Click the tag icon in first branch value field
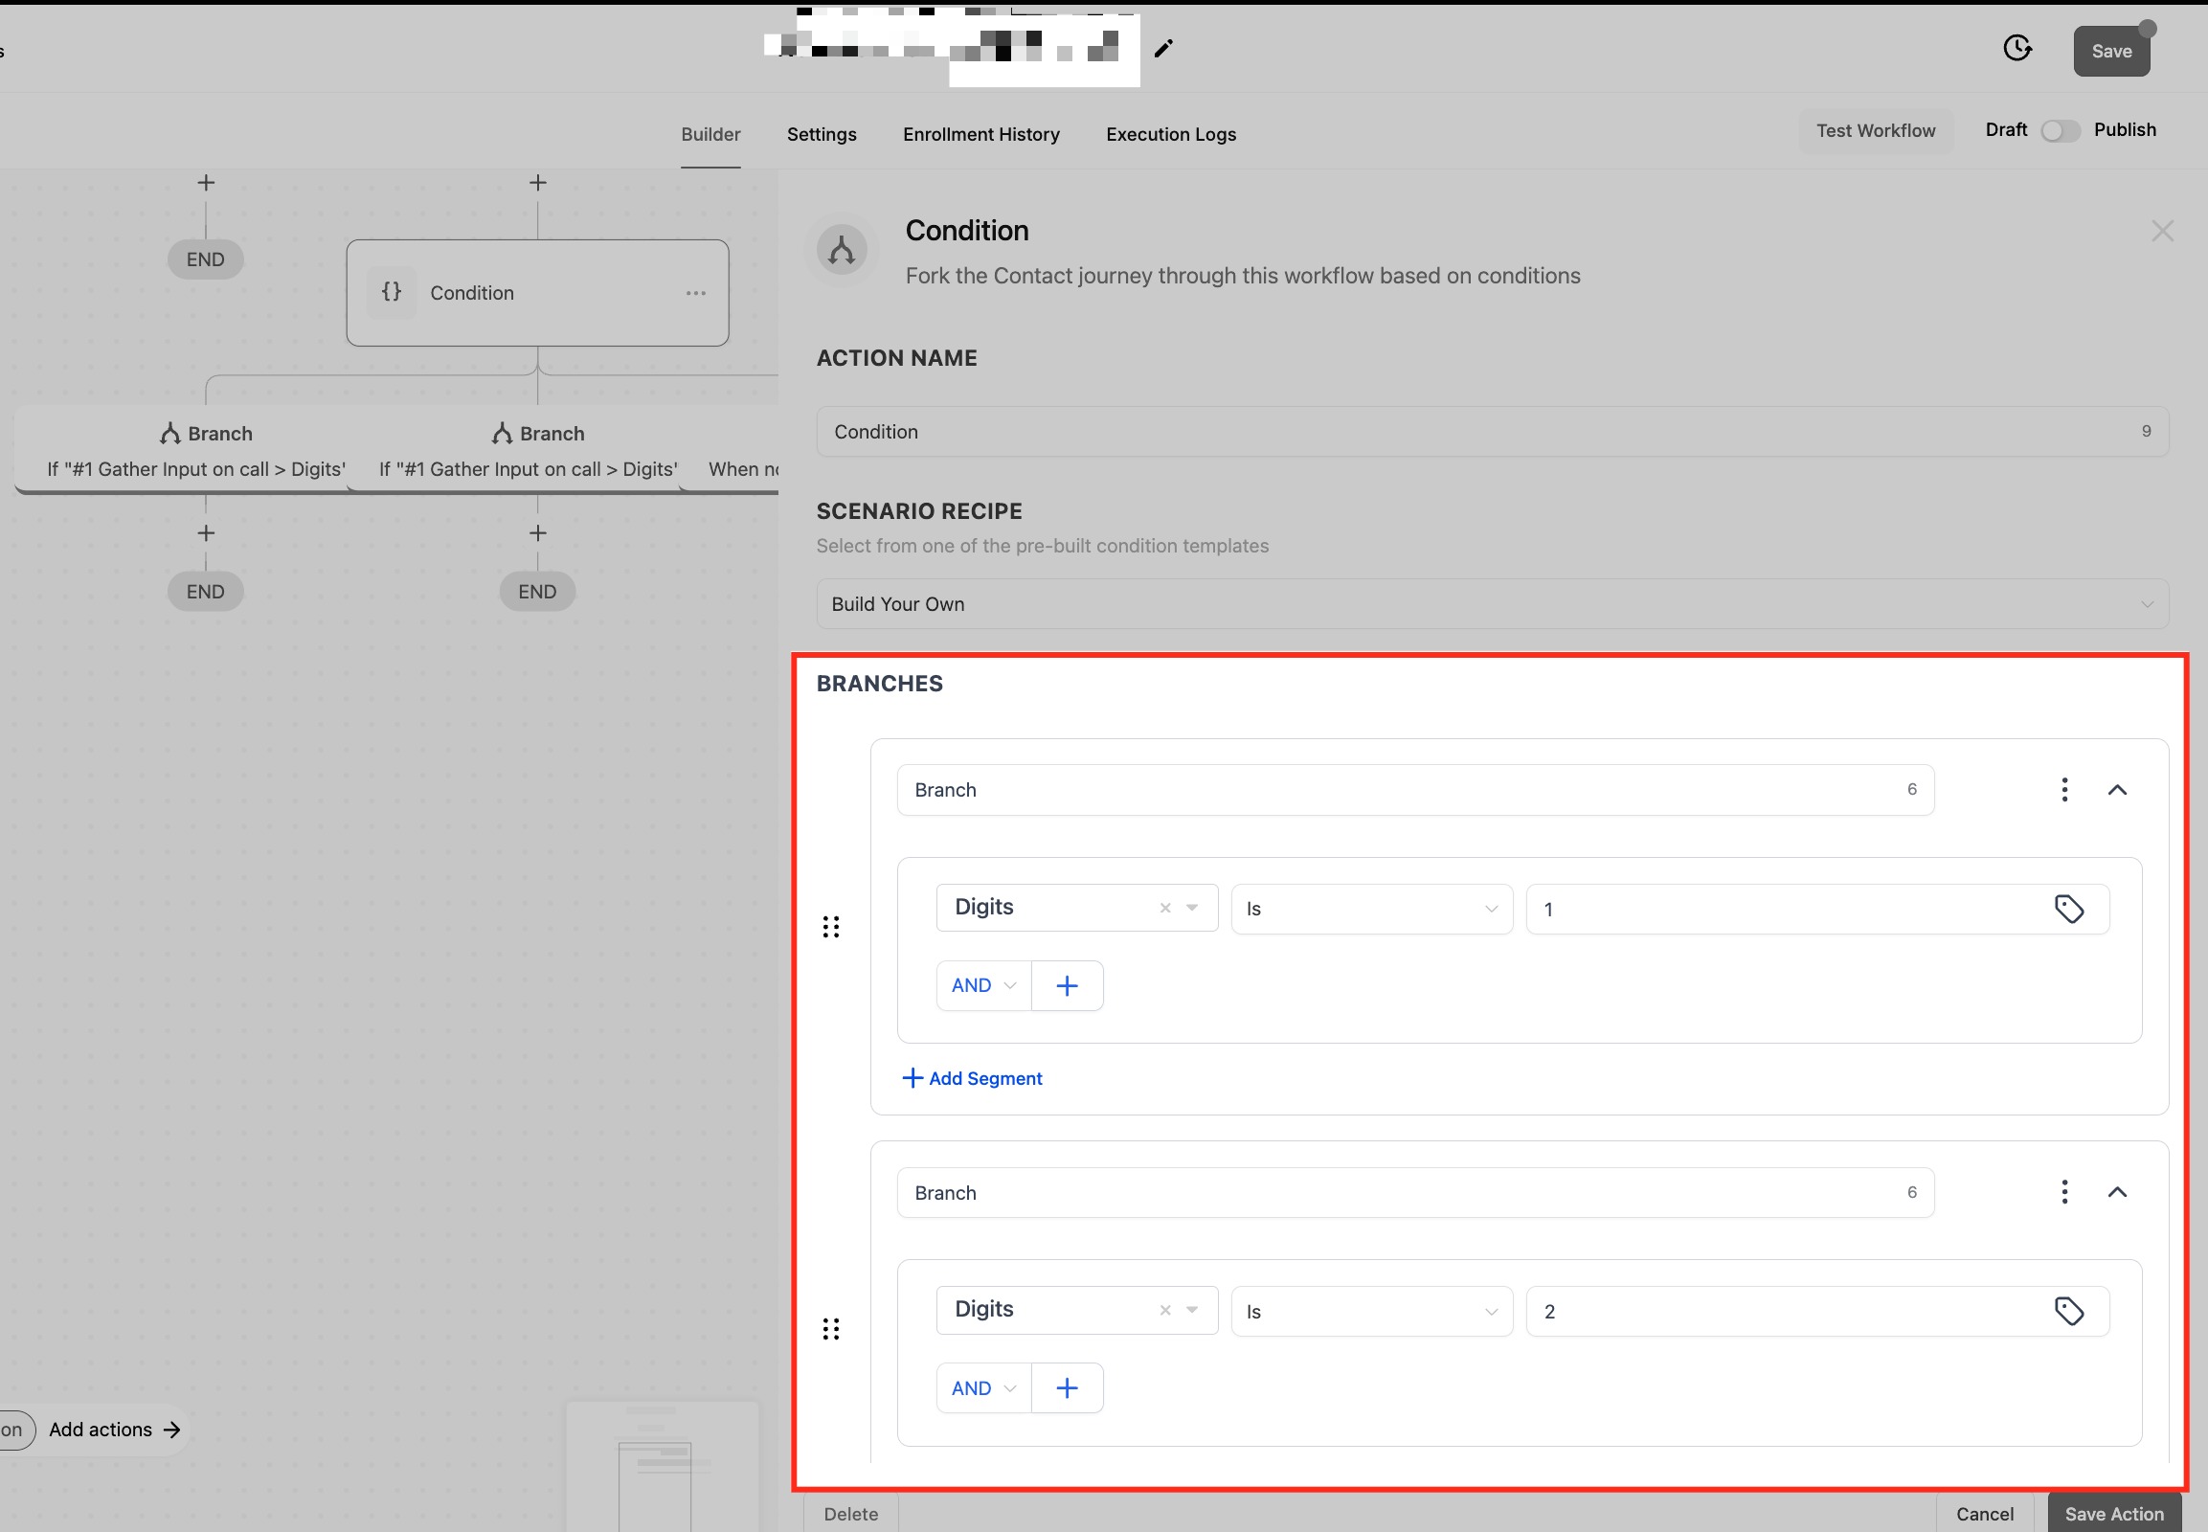This screenshot has width=2208, height=1532. pyautogui.click(x=2069, y=908)
